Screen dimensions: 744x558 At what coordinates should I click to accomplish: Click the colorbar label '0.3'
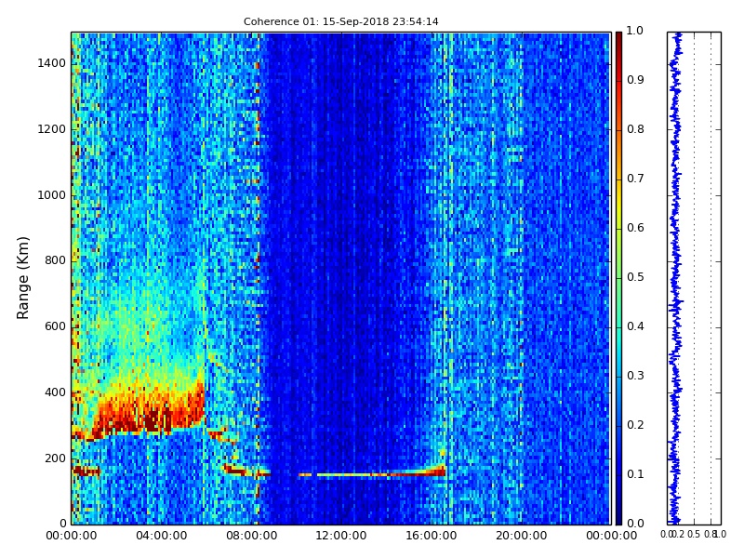635,376
